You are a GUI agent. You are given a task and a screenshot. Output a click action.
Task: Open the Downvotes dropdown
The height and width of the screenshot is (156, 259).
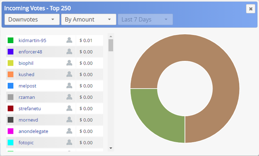click(x=32, y=19)
